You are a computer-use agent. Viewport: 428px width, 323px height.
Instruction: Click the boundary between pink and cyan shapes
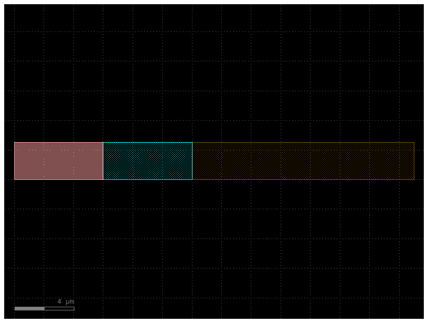(103, 160)
